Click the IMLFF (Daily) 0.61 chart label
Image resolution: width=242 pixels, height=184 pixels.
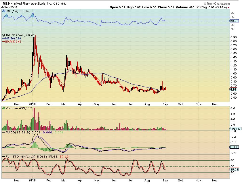tap(20, 35)
